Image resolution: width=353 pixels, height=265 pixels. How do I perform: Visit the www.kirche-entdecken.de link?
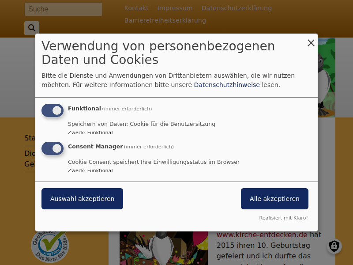(262, 235)
